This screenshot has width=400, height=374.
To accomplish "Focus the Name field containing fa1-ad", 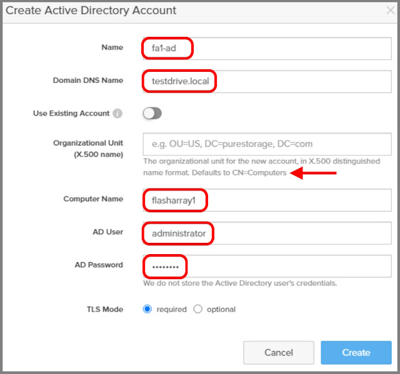I will (267, 49).
